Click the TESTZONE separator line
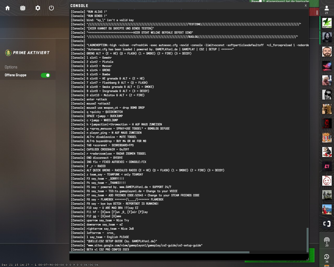334x267 pixels. point(186,24)
